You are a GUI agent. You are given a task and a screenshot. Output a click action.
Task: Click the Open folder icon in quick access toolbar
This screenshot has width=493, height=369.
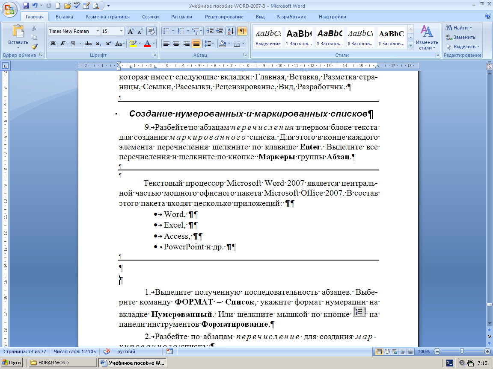point(67,5)
